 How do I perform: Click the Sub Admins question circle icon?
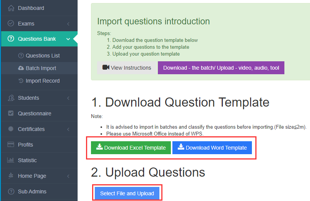[11, 191]
